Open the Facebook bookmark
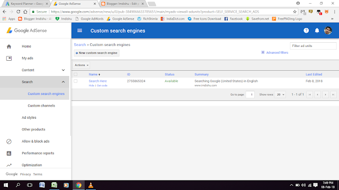Image resolution: width=339 pixels, height=190 pixels. coord(234,19)
